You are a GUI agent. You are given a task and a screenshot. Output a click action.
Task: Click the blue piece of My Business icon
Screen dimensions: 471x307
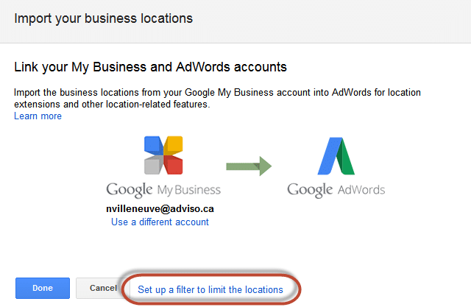point(152,145)
